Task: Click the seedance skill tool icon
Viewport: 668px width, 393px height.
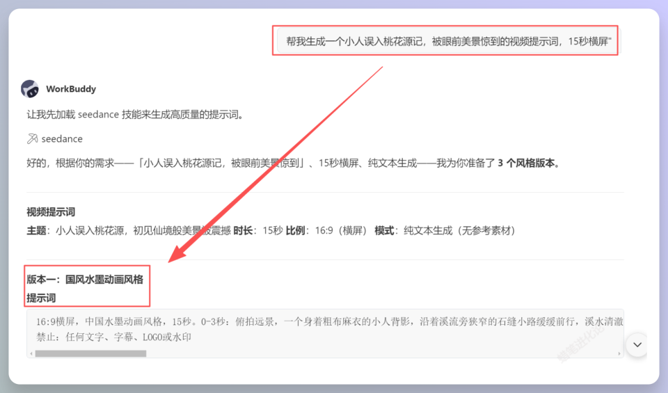Action: click(x=33, y=139)
